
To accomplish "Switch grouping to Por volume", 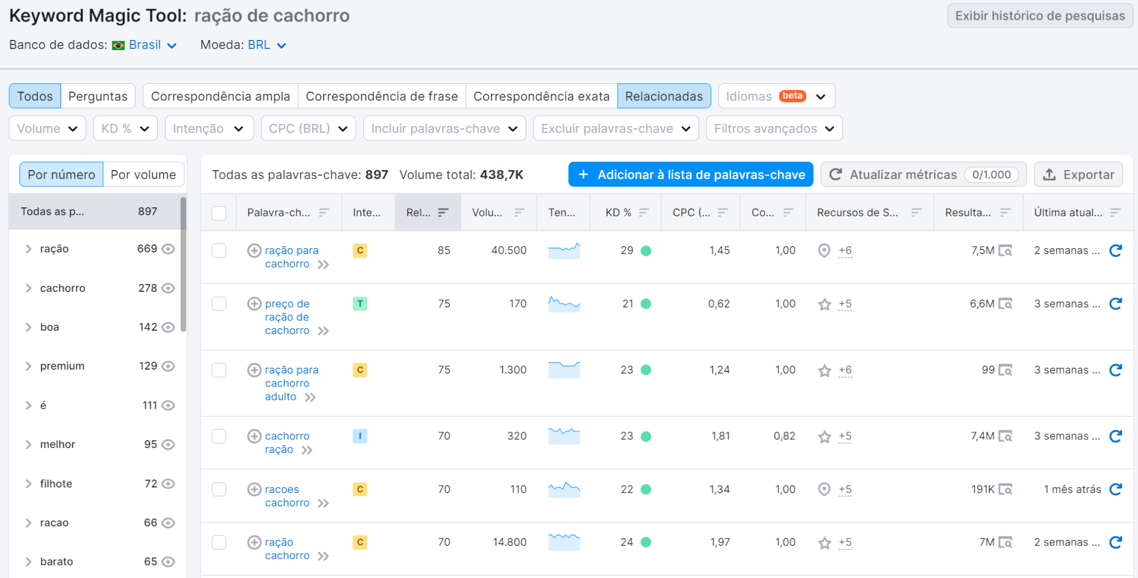I will click(143, 175).
